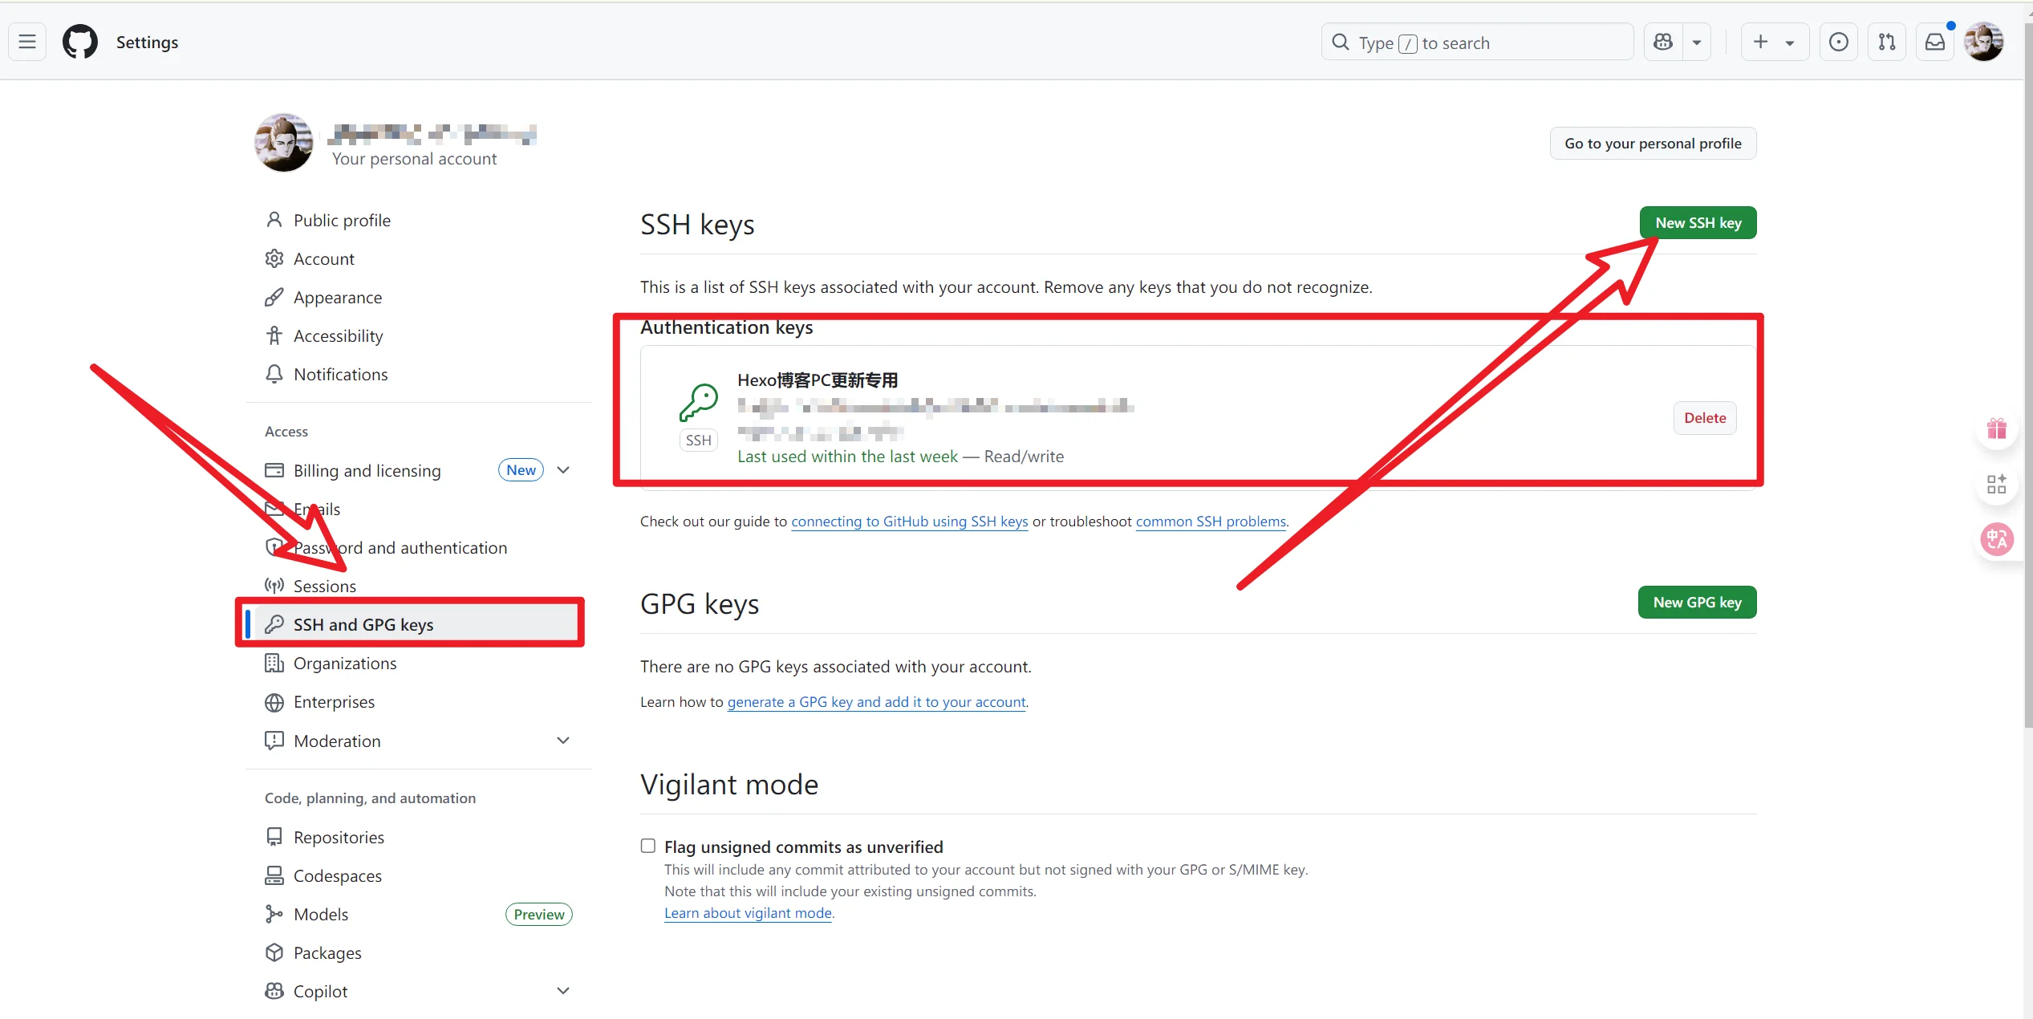Open Codespaces settings
This screenshot has width=2033, height=1019.
pos(417,876)
